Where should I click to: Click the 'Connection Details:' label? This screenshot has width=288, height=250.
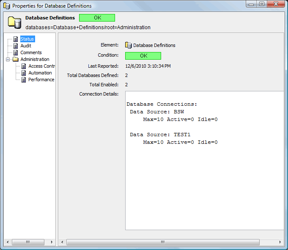[x=99, y=94]
